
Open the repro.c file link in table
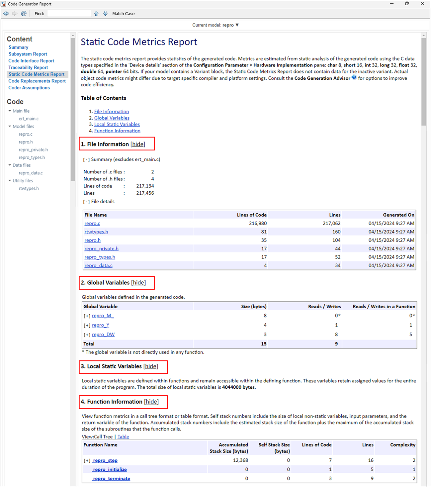pyautogui.click(x=92, y=223)
